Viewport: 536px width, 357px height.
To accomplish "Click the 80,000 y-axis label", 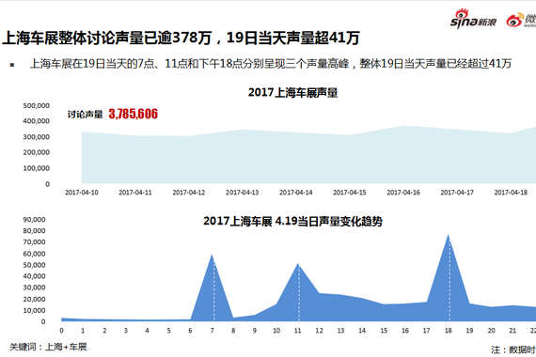I will (34, 230).
